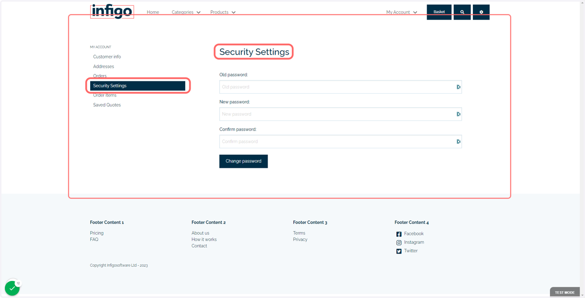Click the TEST MODE badge
This screenshot has height=298, width=585.
coord(565,292)
